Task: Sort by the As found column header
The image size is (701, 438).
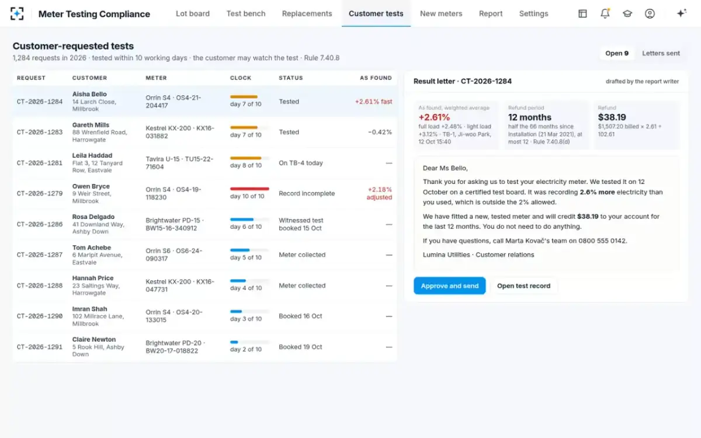Action: coord(376,78)
